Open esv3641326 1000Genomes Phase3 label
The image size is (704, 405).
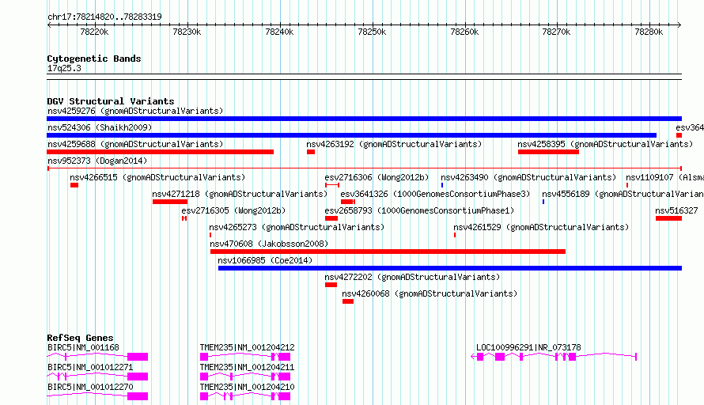coord(435,194)
